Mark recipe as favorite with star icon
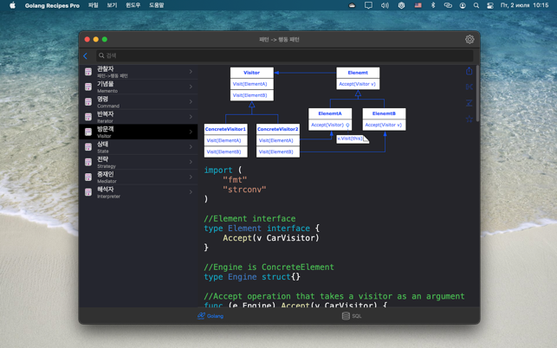This screenshot has width=557, height=348. tap(470, 119)
